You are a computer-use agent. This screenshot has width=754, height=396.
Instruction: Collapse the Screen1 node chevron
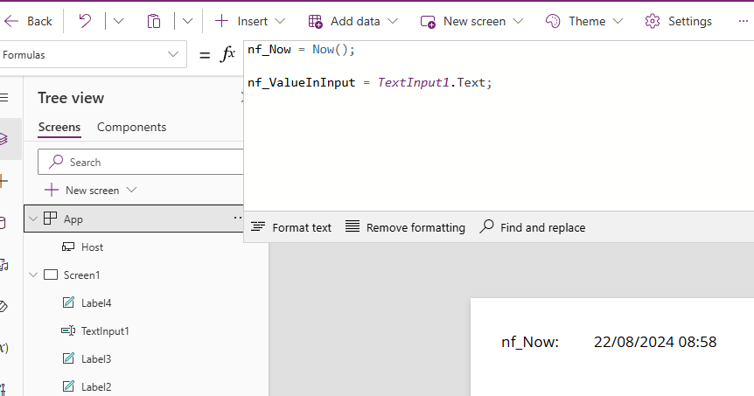[33, 274]
